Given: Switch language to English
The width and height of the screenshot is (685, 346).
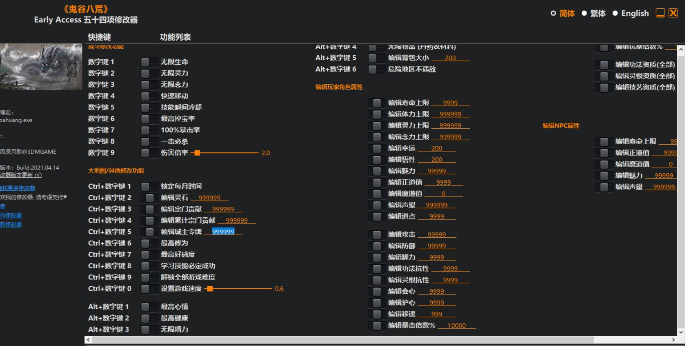Looking at the screenshot, I should pyautogui.click(x=631, y=13).
